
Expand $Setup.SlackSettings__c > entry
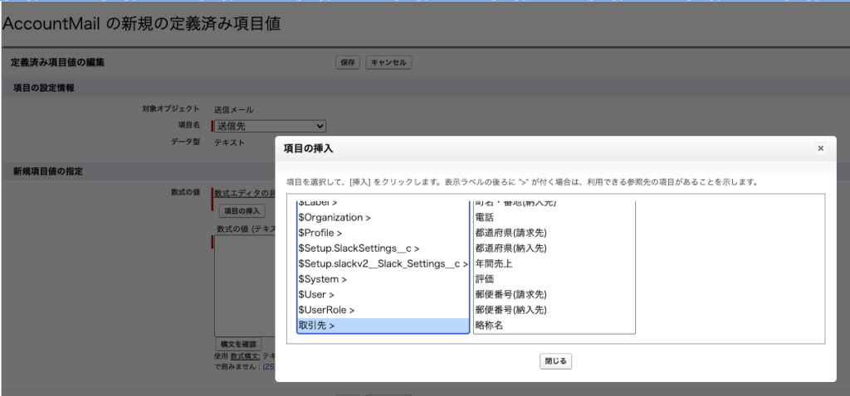[x=383, y=249]
